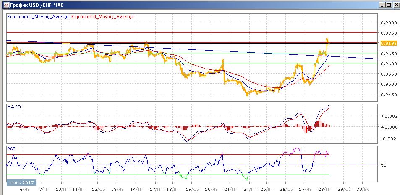Click the 28/Пт date label
Screen dimensions: 400x195
(326, 190)
